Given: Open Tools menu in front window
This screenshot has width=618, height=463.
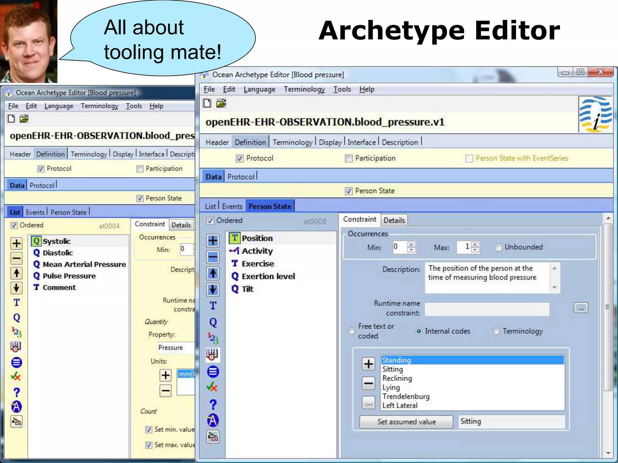Looking at the screenshot, I should 342,89.
